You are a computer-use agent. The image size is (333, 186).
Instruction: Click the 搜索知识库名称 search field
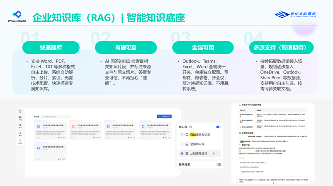point(57,116)
